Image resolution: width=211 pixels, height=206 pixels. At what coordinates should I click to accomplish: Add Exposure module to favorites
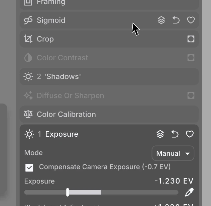(190, 134)
